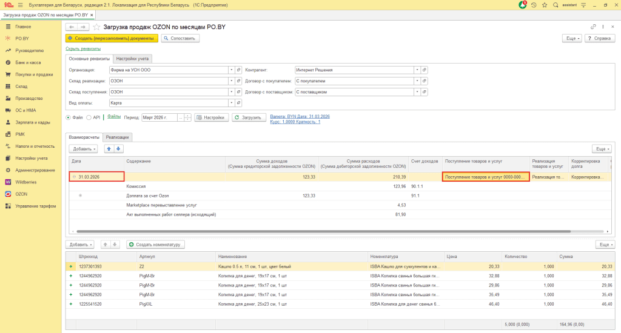Open Покупки и продажи section
Screen dimensions: 621x333
coord(34,74)
